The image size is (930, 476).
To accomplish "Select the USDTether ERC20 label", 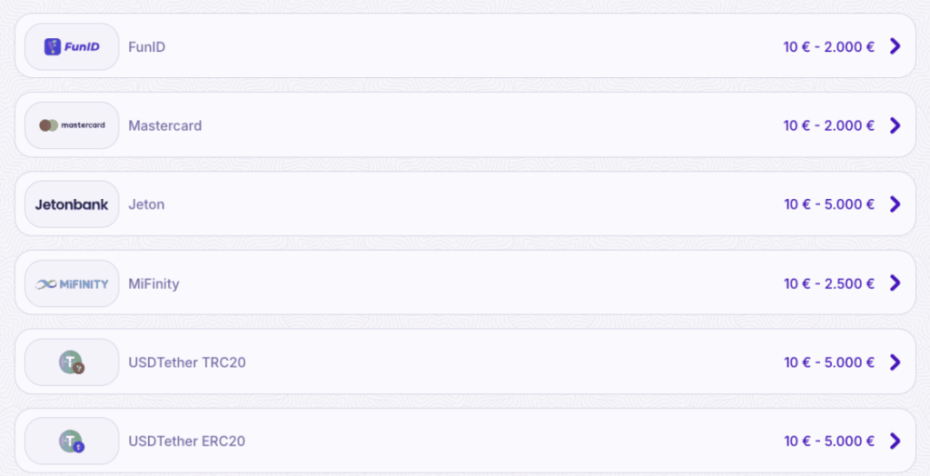I will tap(187, 441).
